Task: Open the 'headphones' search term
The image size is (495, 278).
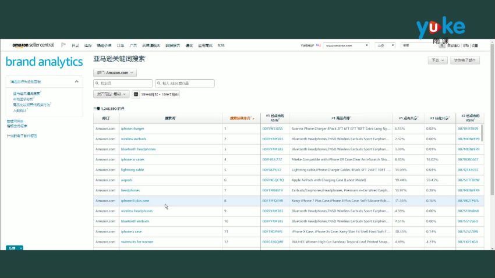Action: [x=130, y=190]
